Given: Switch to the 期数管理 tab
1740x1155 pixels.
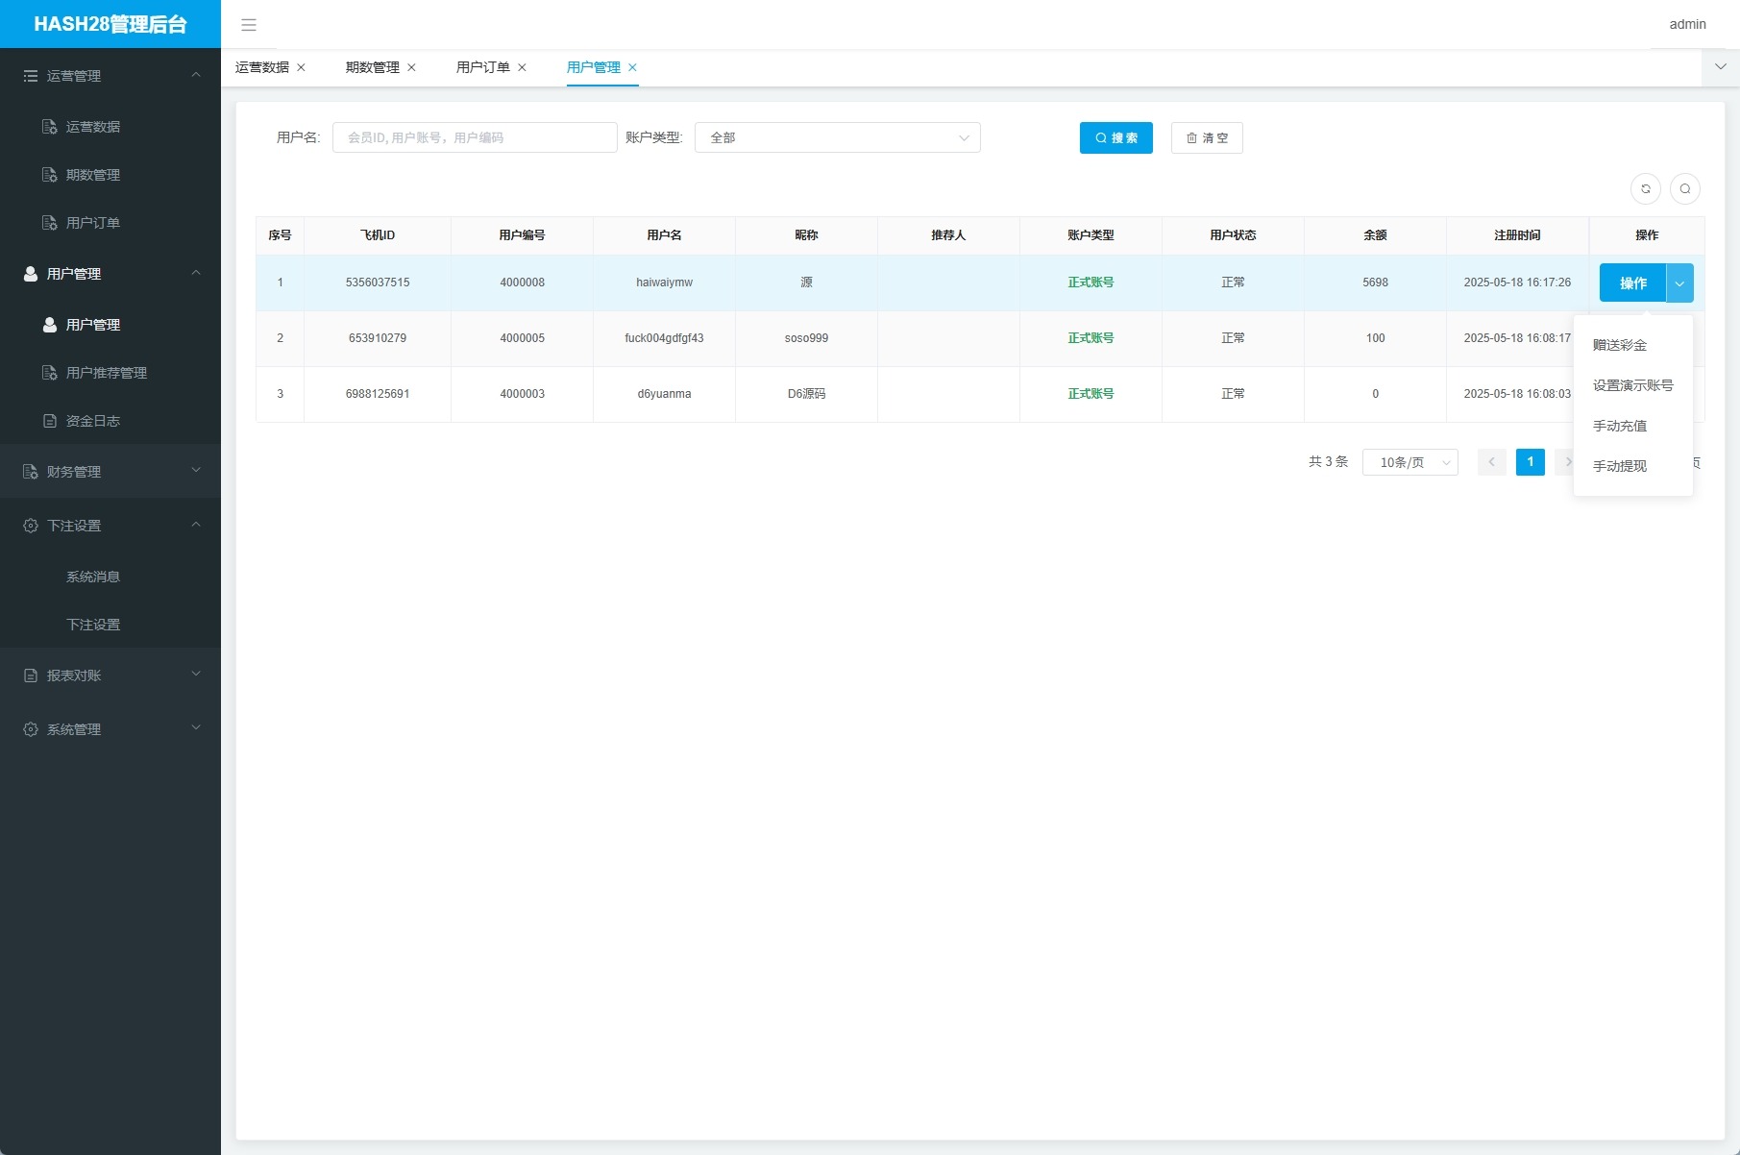Looking at the screenshot, I should (372, 67).
